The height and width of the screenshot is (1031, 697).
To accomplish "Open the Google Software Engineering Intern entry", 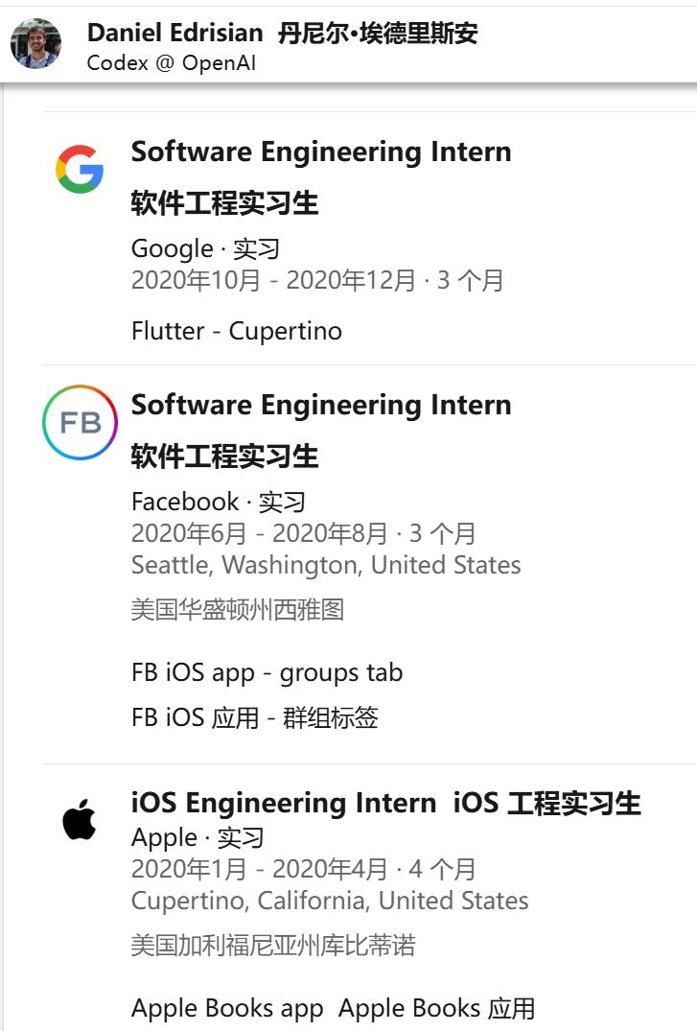I will click(321, 152).
